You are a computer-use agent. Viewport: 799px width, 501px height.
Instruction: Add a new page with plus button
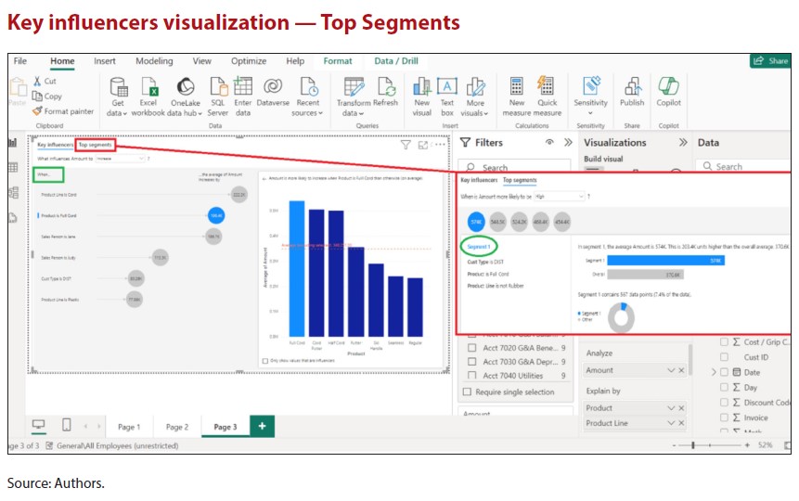click(x=262, y=426)
